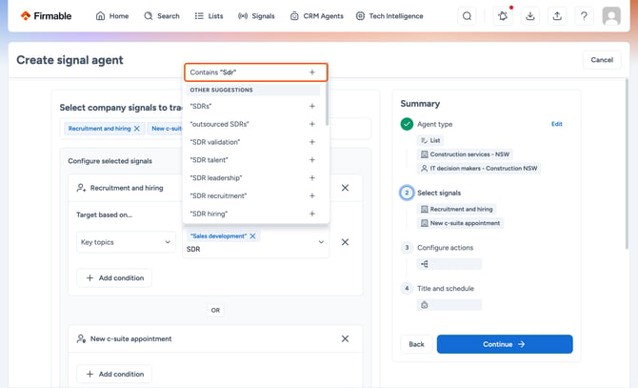Click the suggestions list scrollbar
638x388 pixels.
327,104
